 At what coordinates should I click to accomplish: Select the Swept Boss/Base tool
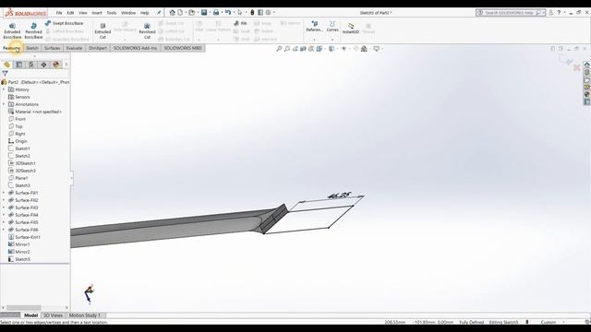pyautogui.click(x=64, y=23)
